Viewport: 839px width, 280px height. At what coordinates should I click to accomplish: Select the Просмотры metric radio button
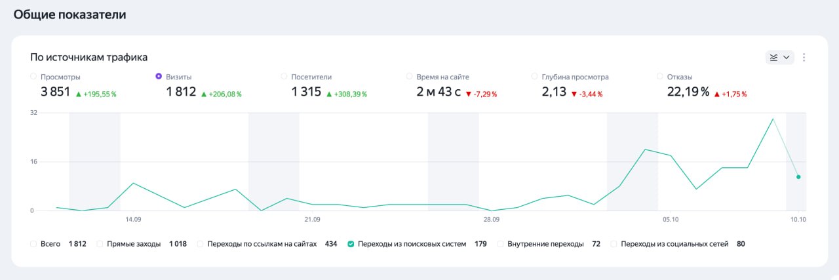pos(33,77)
